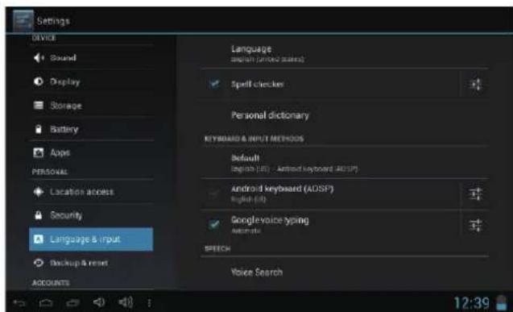
Task: Select Storage in the settings list
Action: (91, 105)
